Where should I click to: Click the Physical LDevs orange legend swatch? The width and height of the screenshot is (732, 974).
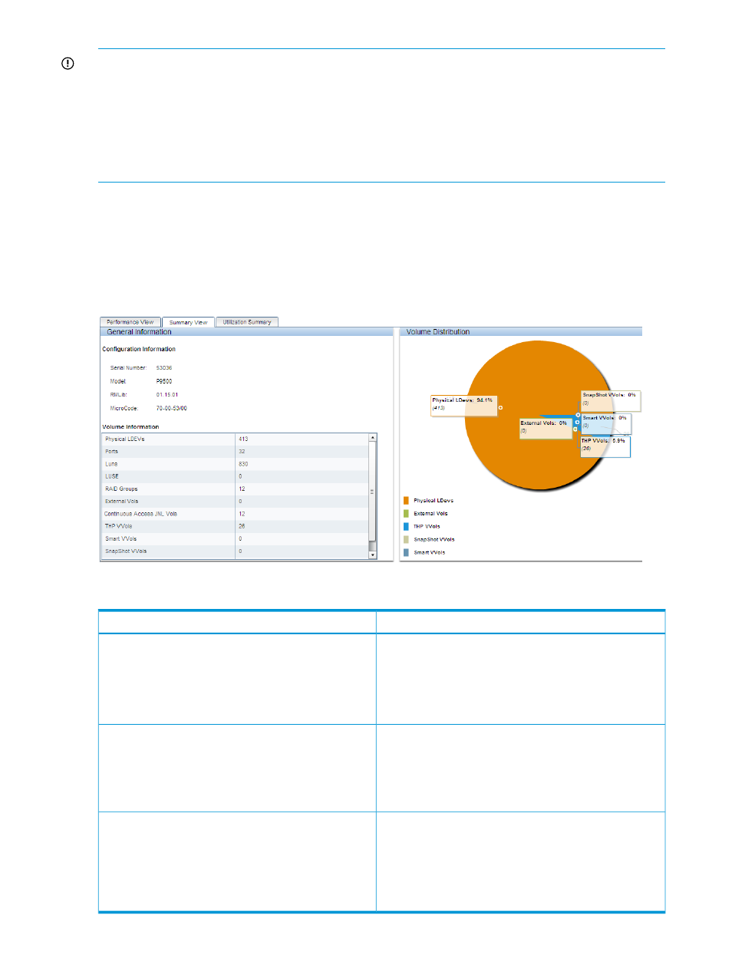point(406,500)
